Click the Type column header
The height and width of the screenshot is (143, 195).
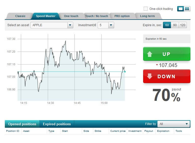tap(51, 131)
